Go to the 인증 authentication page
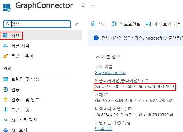183x132 pixels. tap(15, 90)
